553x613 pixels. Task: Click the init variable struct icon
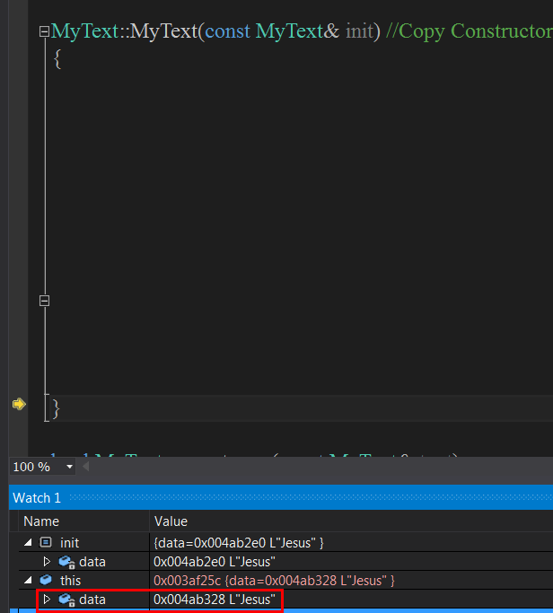[46, 542]
